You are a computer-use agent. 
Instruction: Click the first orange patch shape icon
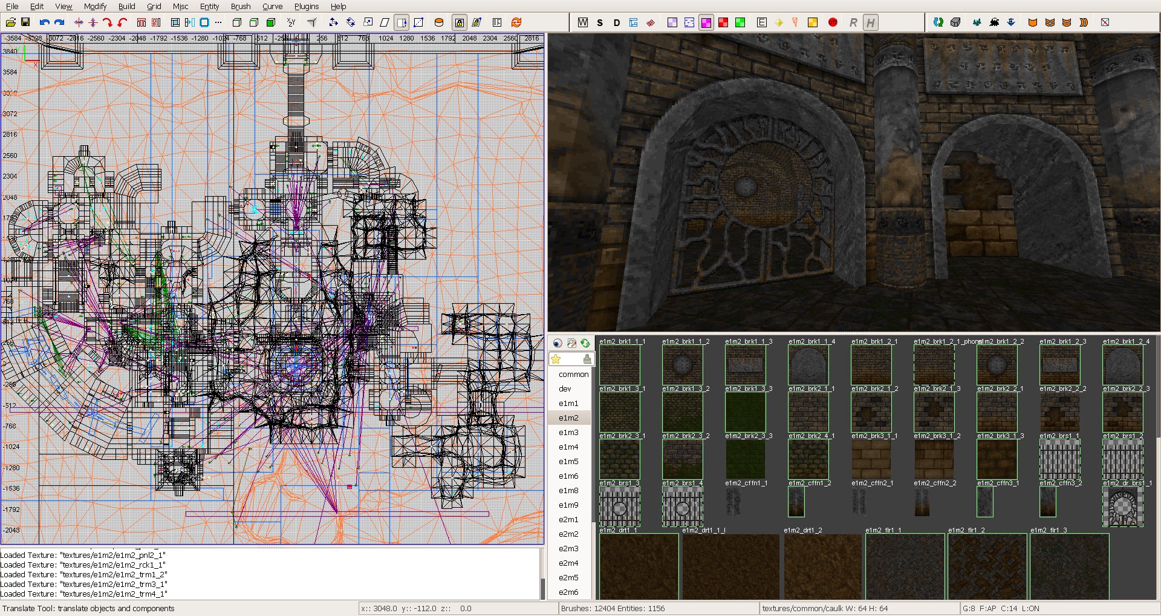click(x=1033, y=22)
